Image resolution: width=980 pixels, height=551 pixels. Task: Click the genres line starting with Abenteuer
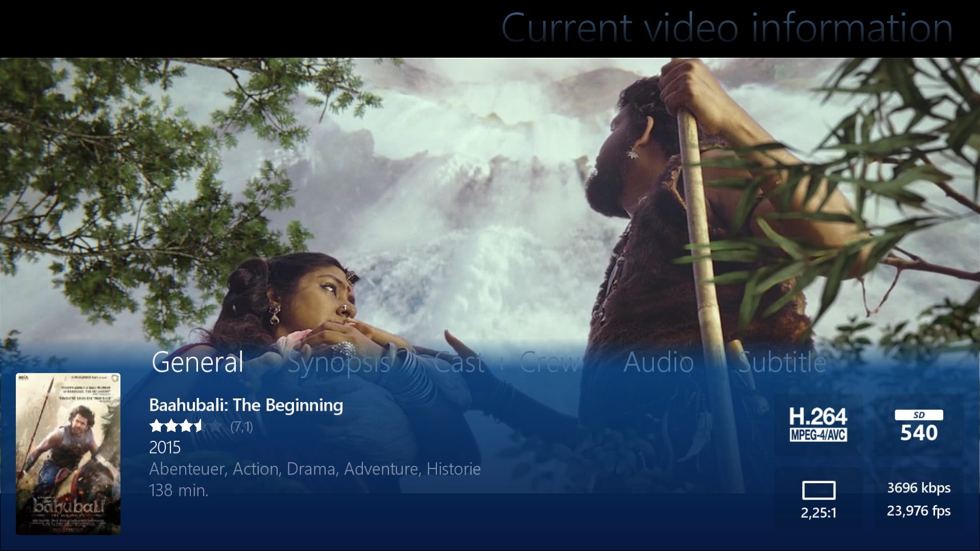[315, 469]
